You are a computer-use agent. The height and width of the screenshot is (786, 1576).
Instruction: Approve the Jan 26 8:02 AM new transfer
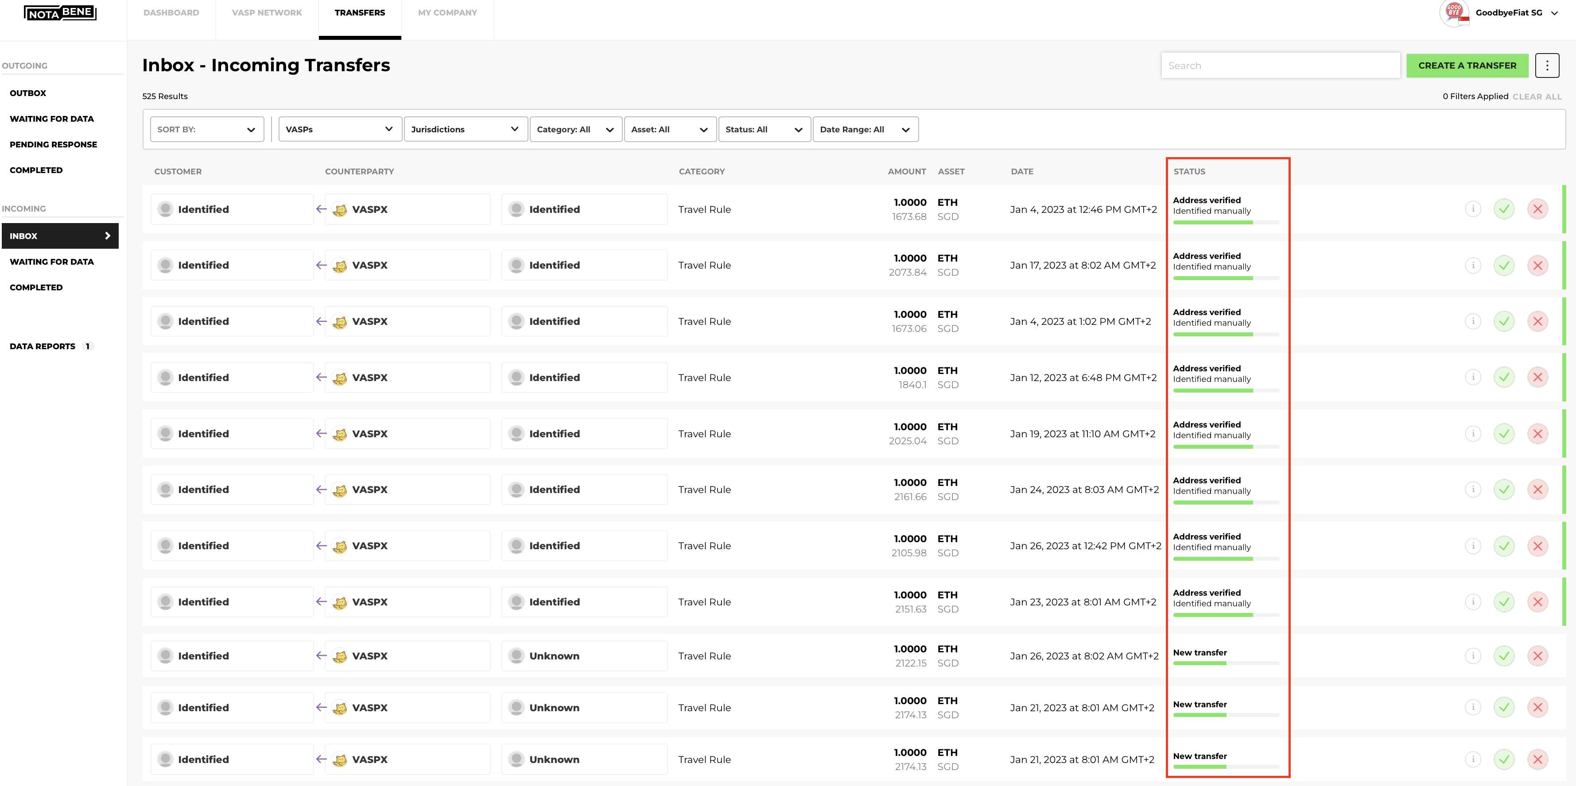pyautogui.click(x=1504, y=656)
